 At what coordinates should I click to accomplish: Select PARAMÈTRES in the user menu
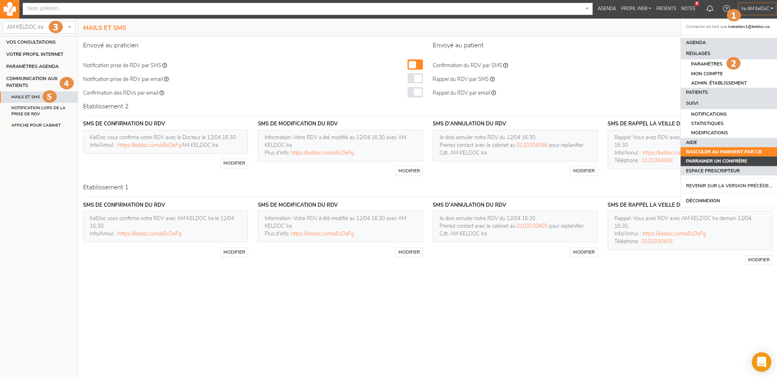(x=707, y=64)
